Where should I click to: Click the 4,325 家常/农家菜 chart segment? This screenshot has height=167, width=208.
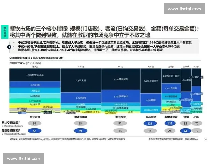[x=35, y=74]
